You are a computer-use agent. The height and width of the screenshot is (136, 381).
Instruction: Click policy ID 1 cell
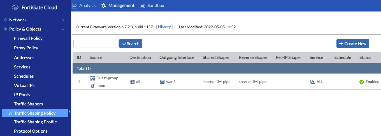click(79, 82)
